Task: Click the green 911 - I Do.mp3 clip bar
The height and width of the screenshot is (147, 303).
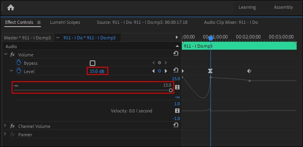Action: click(239, 46)
